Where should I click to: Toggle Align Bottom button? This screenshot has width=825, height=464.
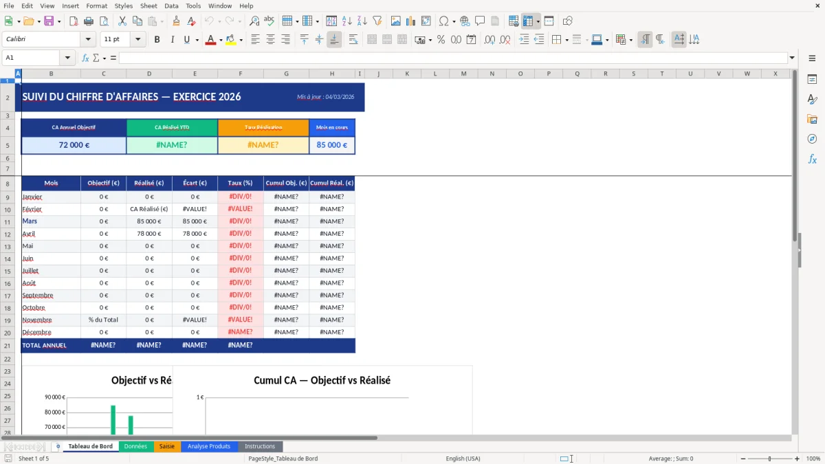pos(334,40)
